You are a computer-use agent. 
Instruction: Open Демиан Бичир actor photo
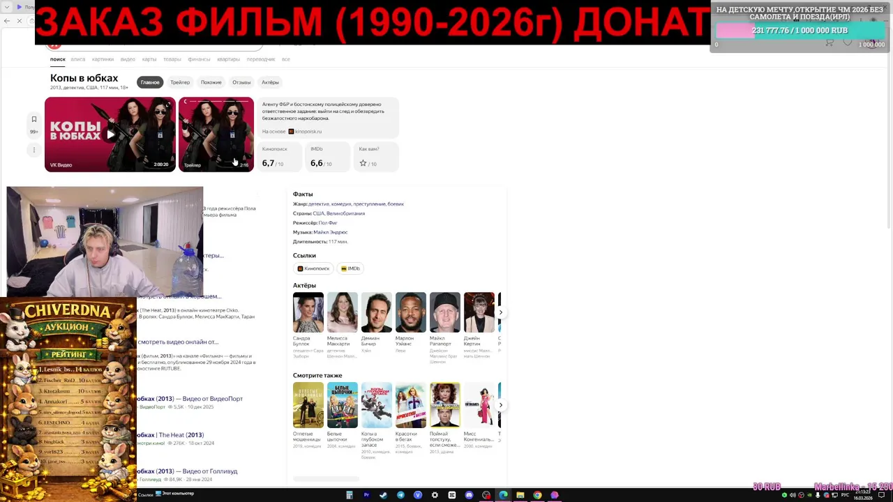376,312
